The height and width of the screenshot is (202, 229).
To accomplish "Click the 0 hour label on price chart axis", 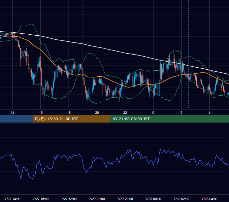I will coord(153,113).
